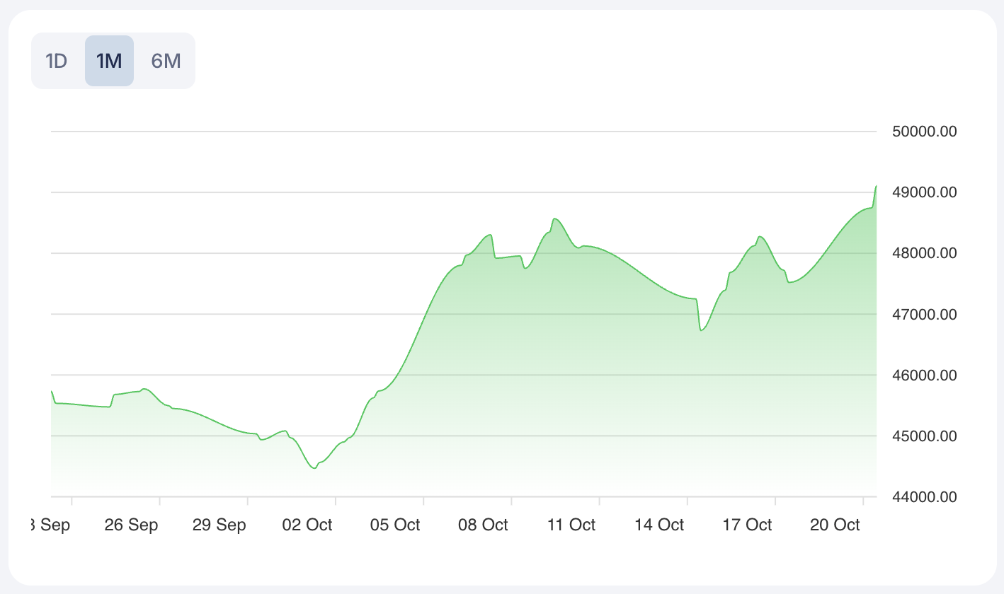Image resolution: width=1004 pixels, height=594 pixels.
Task: Click the 17 Oct date label
Action: click(748, 525)
